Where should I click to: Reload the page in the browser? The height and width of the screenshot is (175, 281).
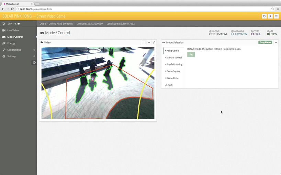[12, 9]
